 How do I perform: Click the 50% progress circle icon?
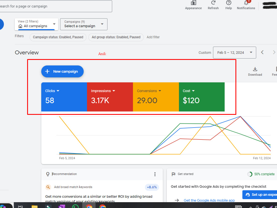click(x=250, y=174)
